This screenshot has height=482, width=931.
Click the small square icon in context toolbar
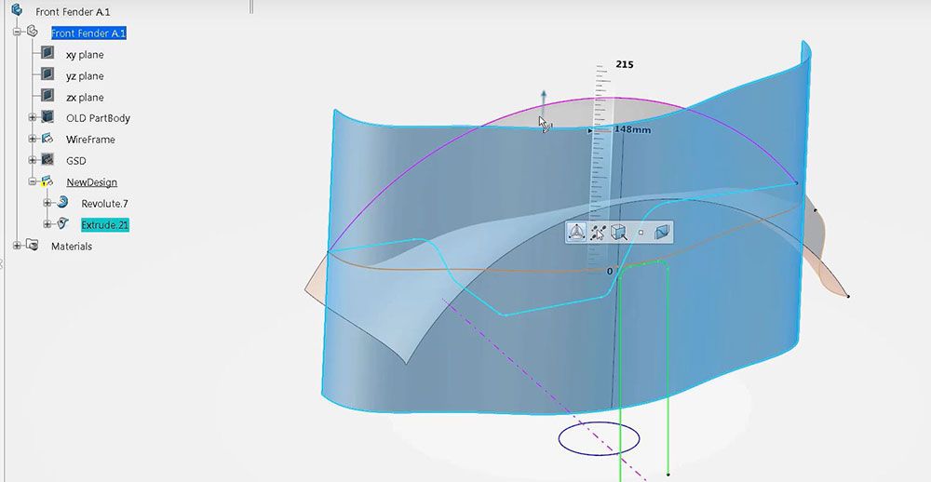(641, 232)
